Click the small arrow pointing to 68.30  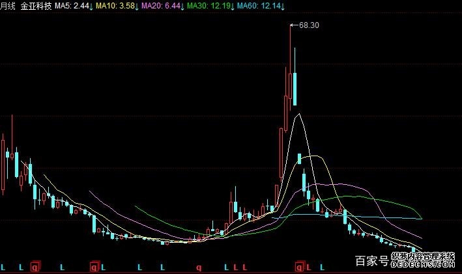tap(293, 25)
